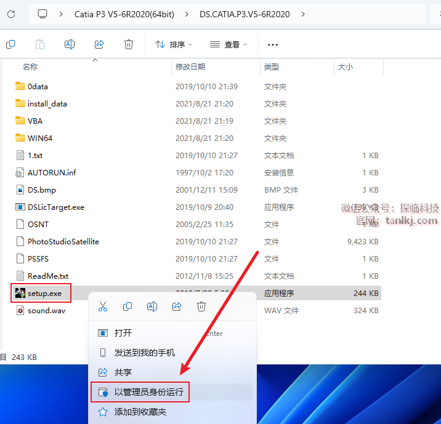Image resolution: width=441 pixels, height=424 pixels.
Task: Expand chevron after Catia P3 V5-6R2020(64bit)
Action: [x=187, y=14]
